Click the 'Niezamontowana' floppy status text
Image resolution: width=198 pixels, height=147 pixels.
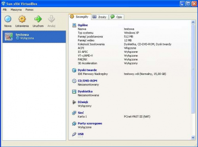(88, 95)
